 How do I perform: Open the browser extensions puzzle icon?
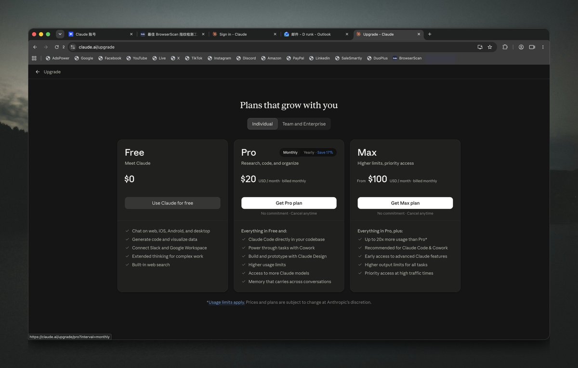tap(505, 47)
